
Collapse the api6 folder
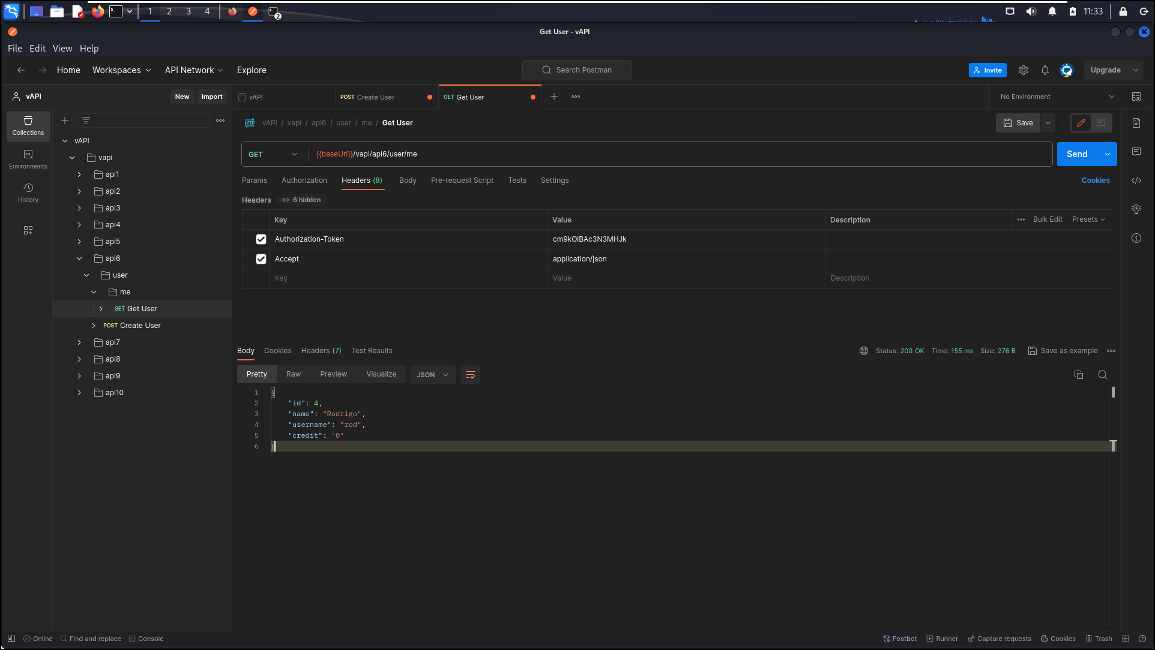79,258
